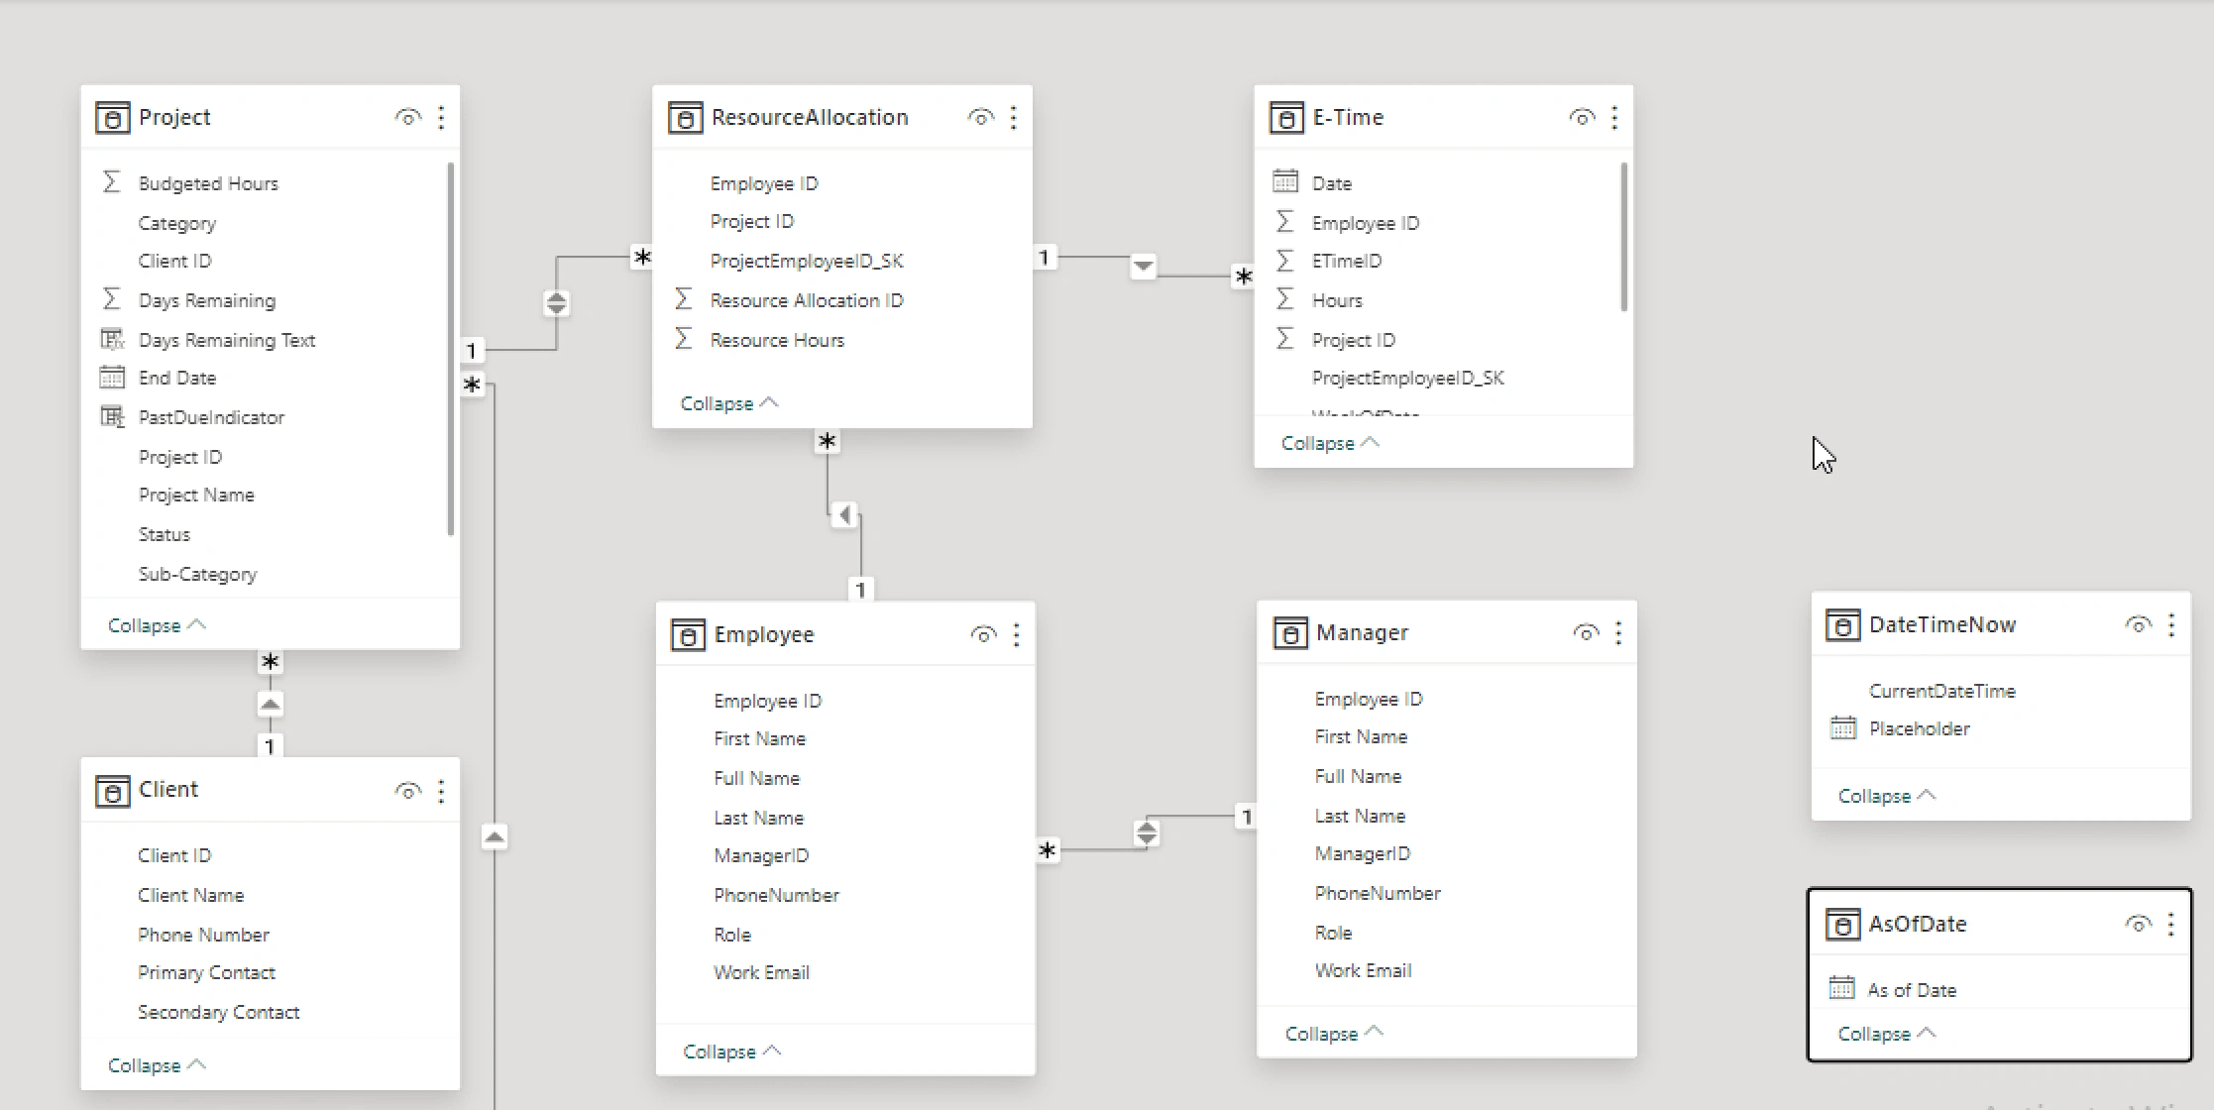
Task: Select Hours field in E-Time table
Action: 1337,300
